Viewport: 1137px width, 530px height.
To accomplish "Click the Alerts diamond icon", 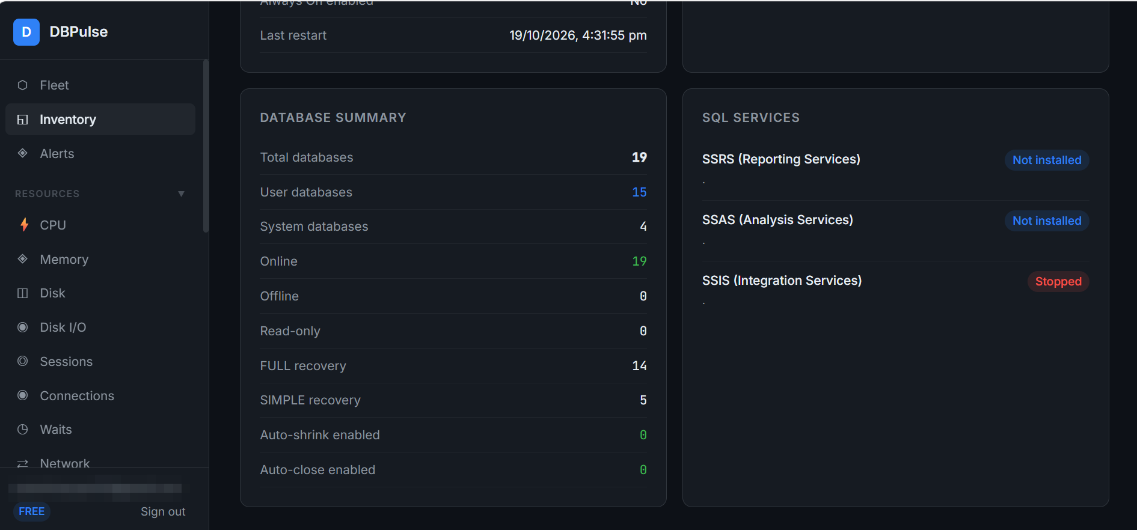I will point(23,153).
